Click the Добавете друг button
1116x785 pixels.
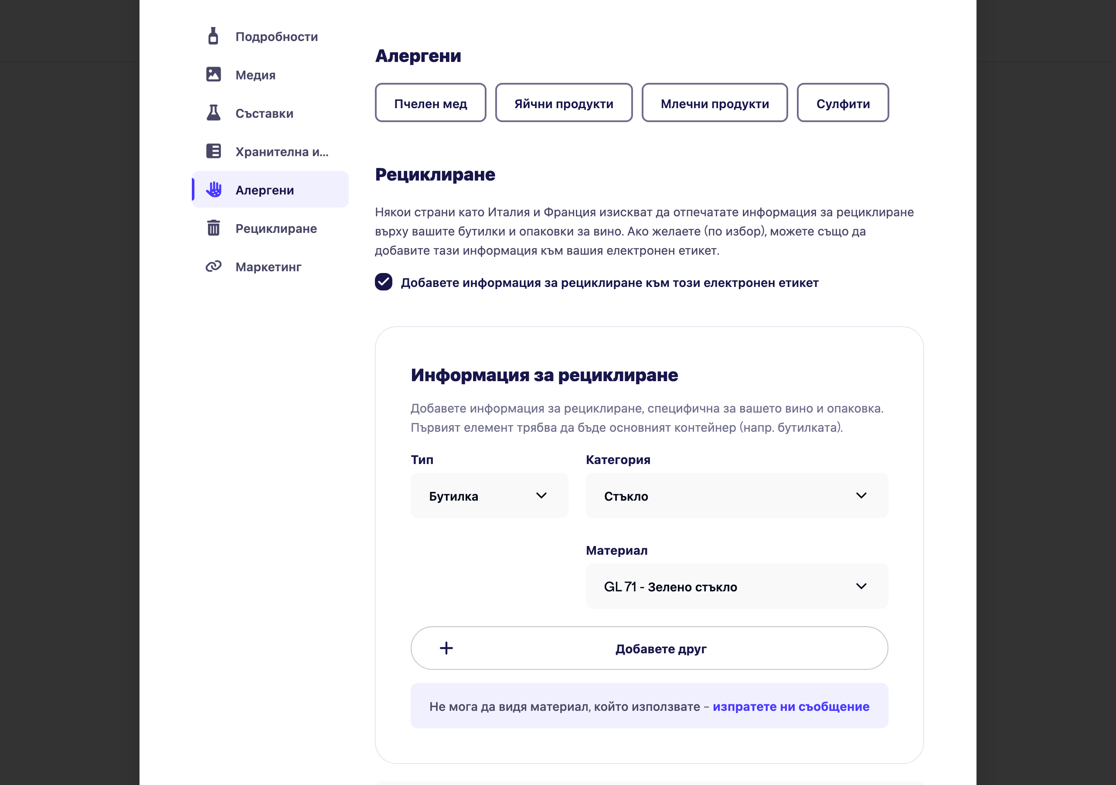click(x=650, y=648)
